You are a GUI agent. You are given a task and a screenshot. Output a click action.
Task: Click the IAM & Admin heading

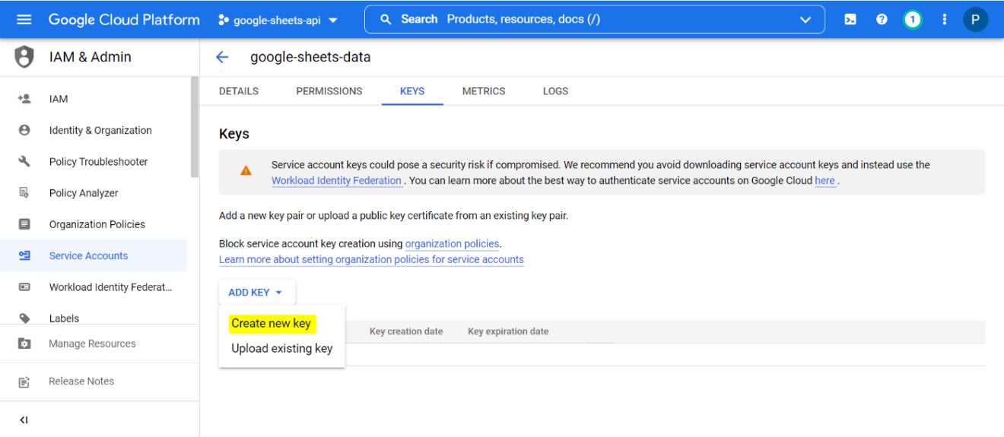tap(90, 57)
